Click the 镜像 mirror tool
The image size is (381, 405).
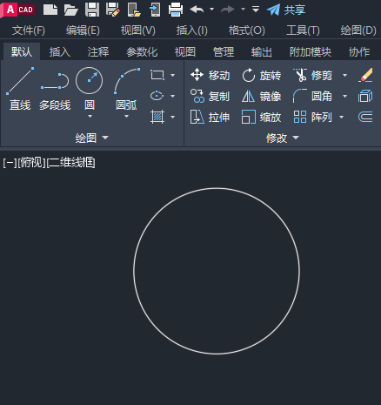click(261, 96)
